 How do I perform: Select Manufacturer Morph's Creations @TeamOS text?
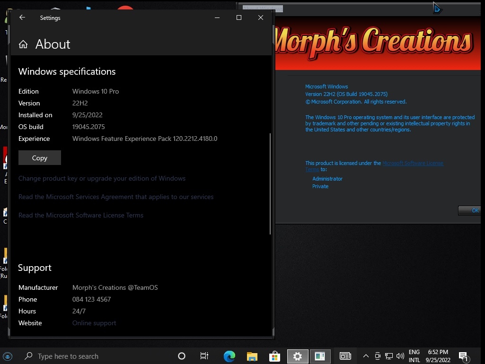(x=115, y=288)
